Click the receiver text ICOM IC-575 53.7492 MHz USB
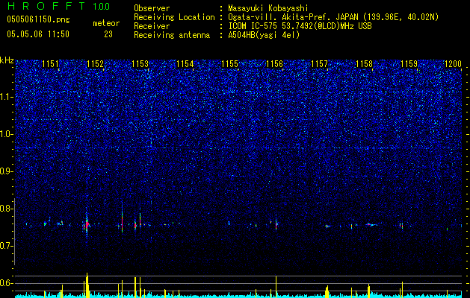The image size is (470, 298). coord(300,26)
